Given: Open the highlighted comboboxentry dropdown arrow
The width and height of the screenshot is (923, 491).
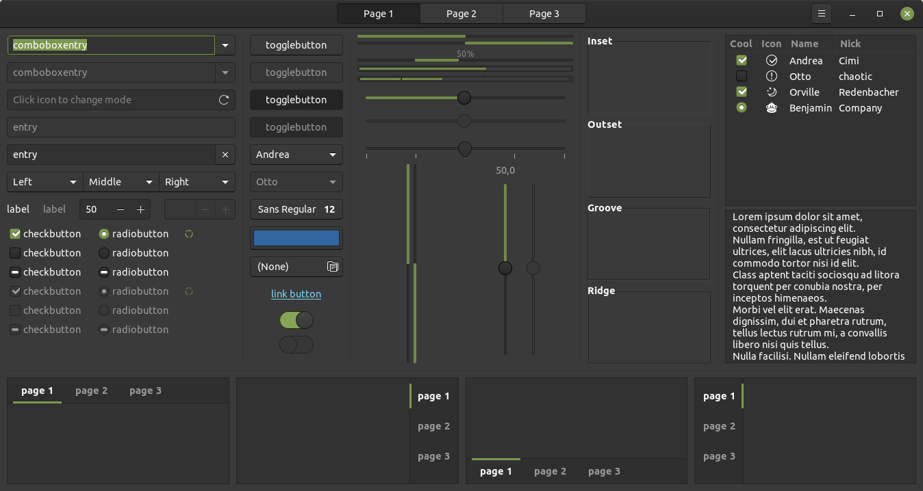Looking at the screenshot, I should coord(225,45).
